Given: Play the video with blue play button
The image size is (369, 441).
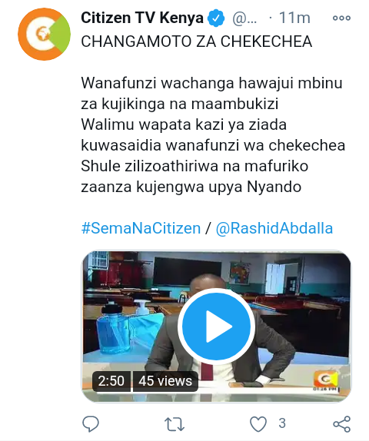Looking at the screenshot, I should (216, 327).
